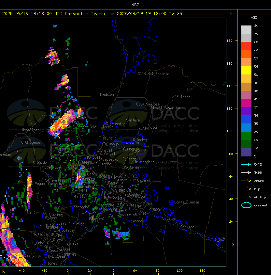This screenshot has height=275, width=271.
Task: Select the 'dBZ' title at top center
Action: pyautogui.click(x=135, y=5)
